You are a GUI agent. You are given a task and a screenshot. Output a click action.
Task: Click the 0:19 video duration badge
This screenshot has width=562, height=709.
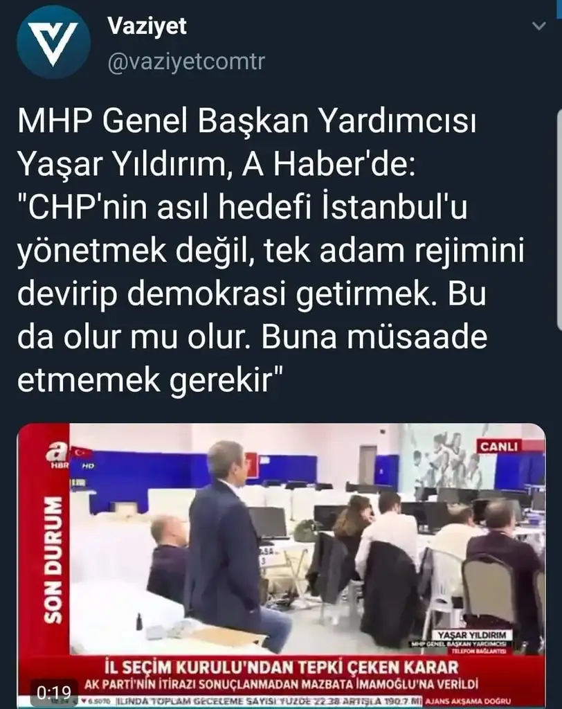click(x=54, y=692)
